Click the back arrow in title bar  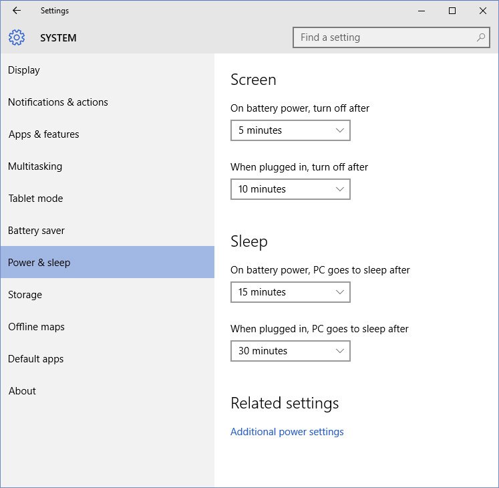[x=17, y=11]
